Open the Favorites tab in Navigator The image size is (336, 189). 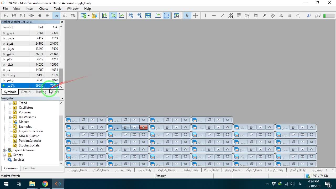(29, 168)
